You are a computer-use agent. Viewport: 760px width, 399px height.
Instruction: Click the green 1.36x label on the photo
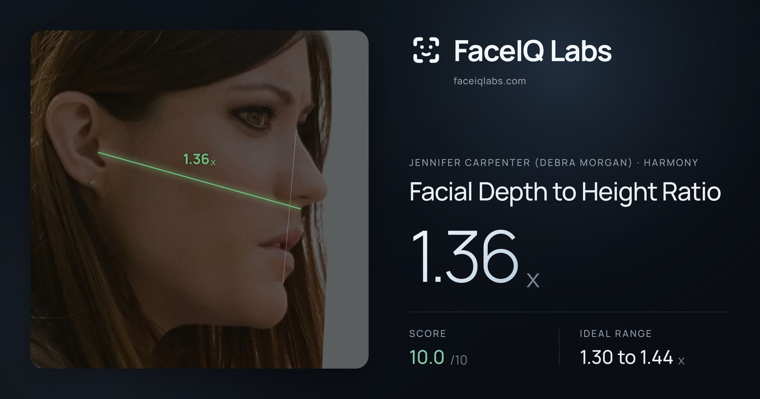pos(199,159)
